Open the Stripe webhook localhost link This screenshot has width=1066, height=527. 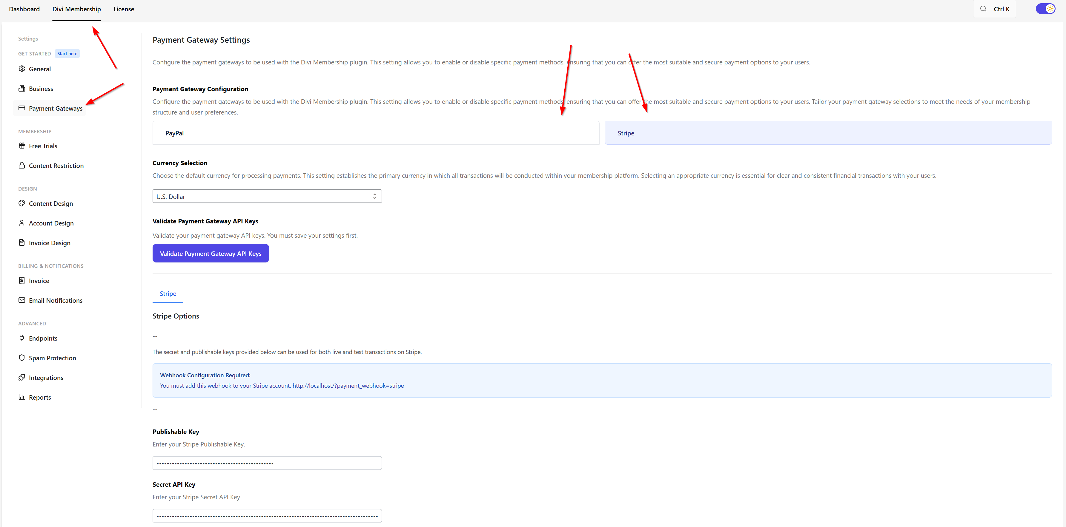click(348, 385)
